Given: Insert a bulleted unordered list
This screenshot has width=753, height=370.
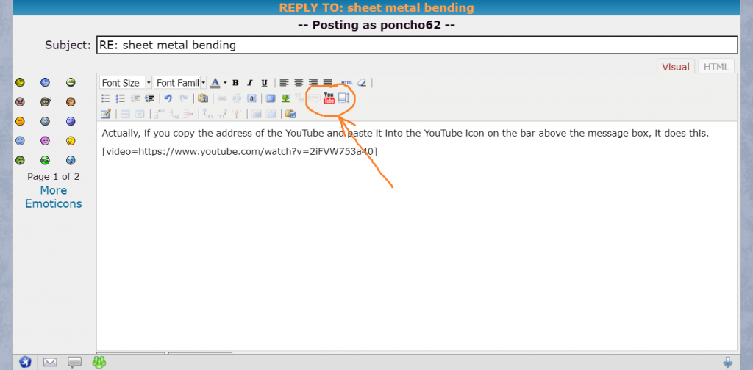Looking at the screenshot, I should click(x=106, y=98).
